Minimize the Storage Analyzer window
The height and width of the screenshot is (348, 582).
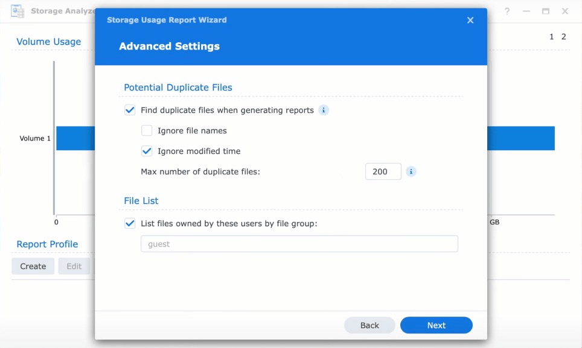click(x=526, y=11)
